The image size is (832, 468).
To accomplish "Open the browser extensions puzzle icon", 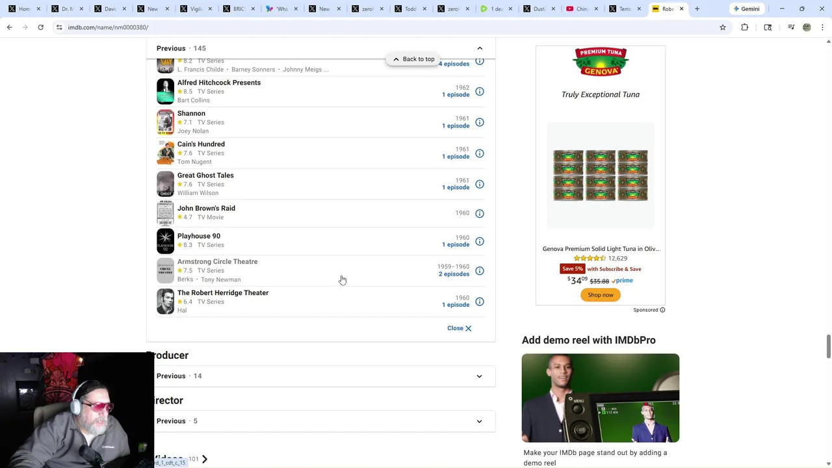I will (x=745, y=27).
